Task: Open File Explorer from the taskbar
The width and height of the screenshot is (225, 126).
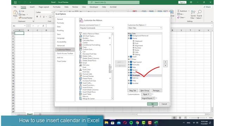Action: click(x=106, y=123)
